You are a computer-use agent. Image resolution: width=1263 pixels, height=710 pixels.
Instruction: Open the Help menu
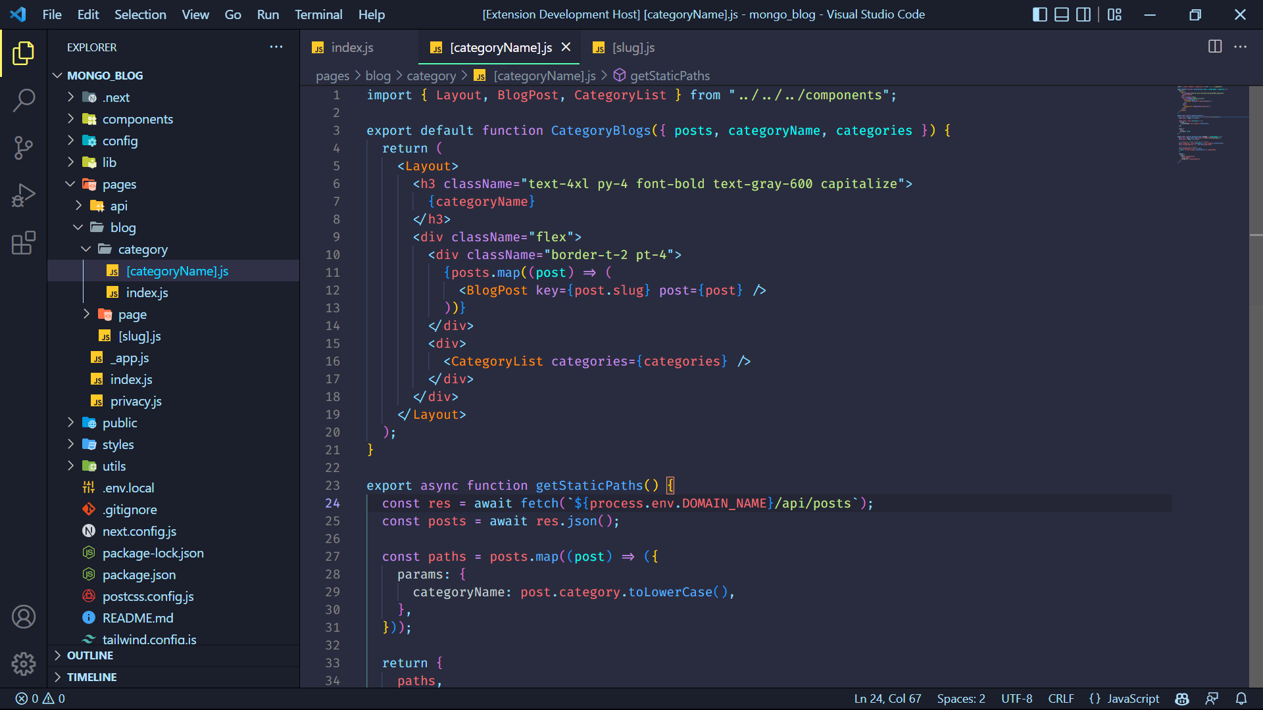pyautogui.click(x=372, y=14)
